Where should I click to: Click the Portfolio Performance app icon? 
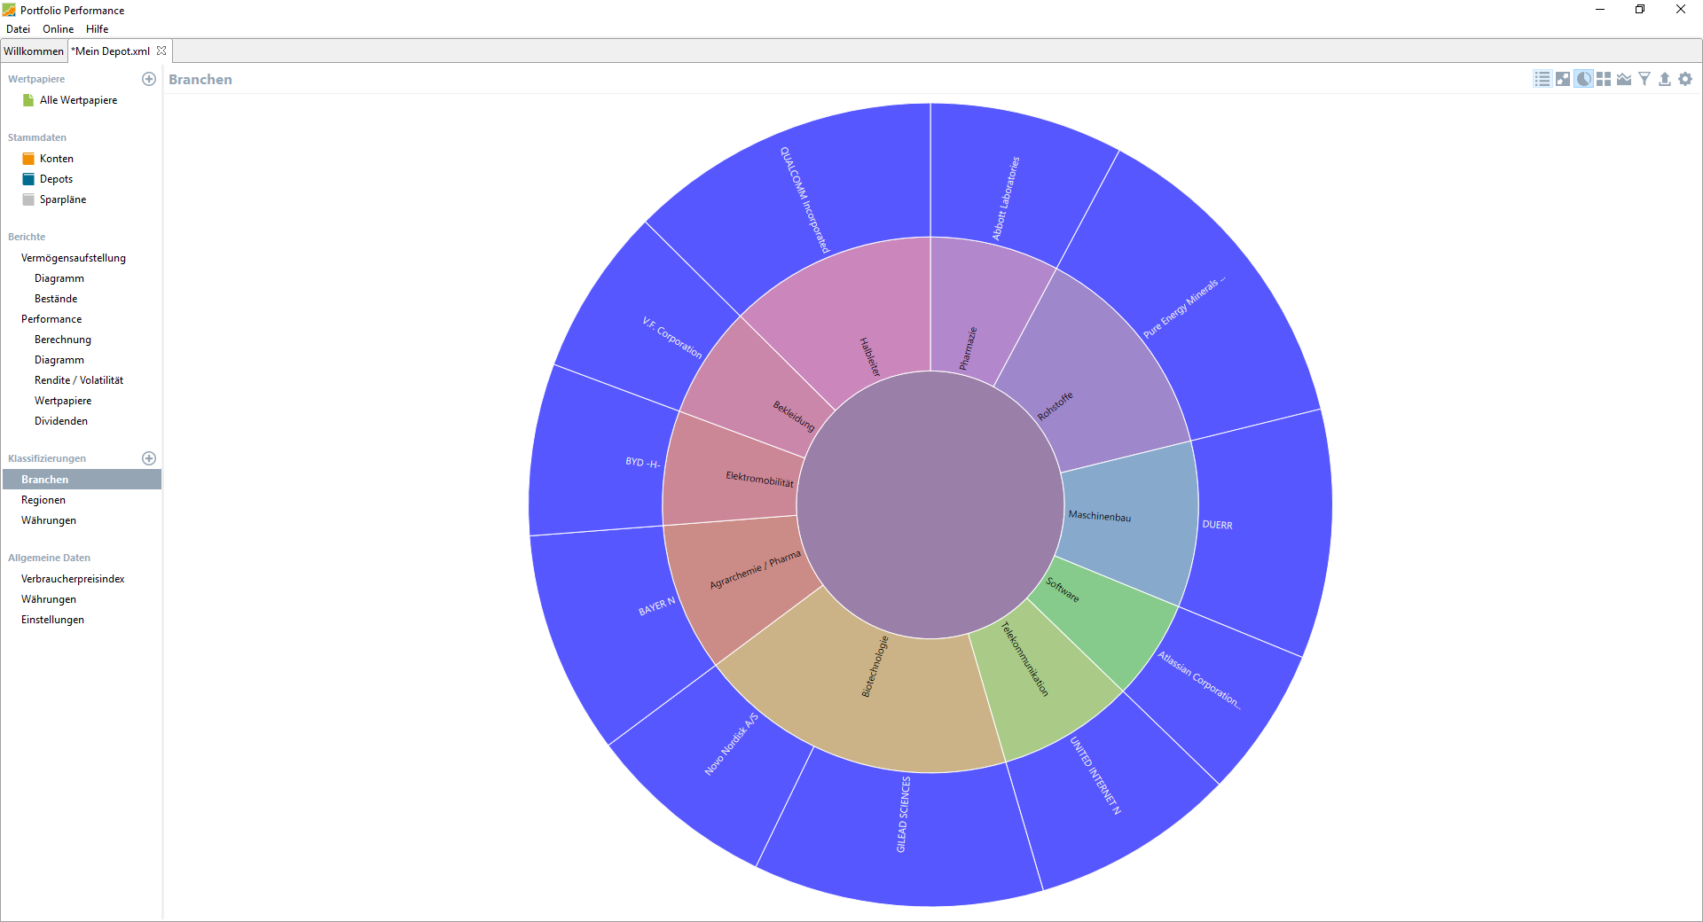click(9, 10)
